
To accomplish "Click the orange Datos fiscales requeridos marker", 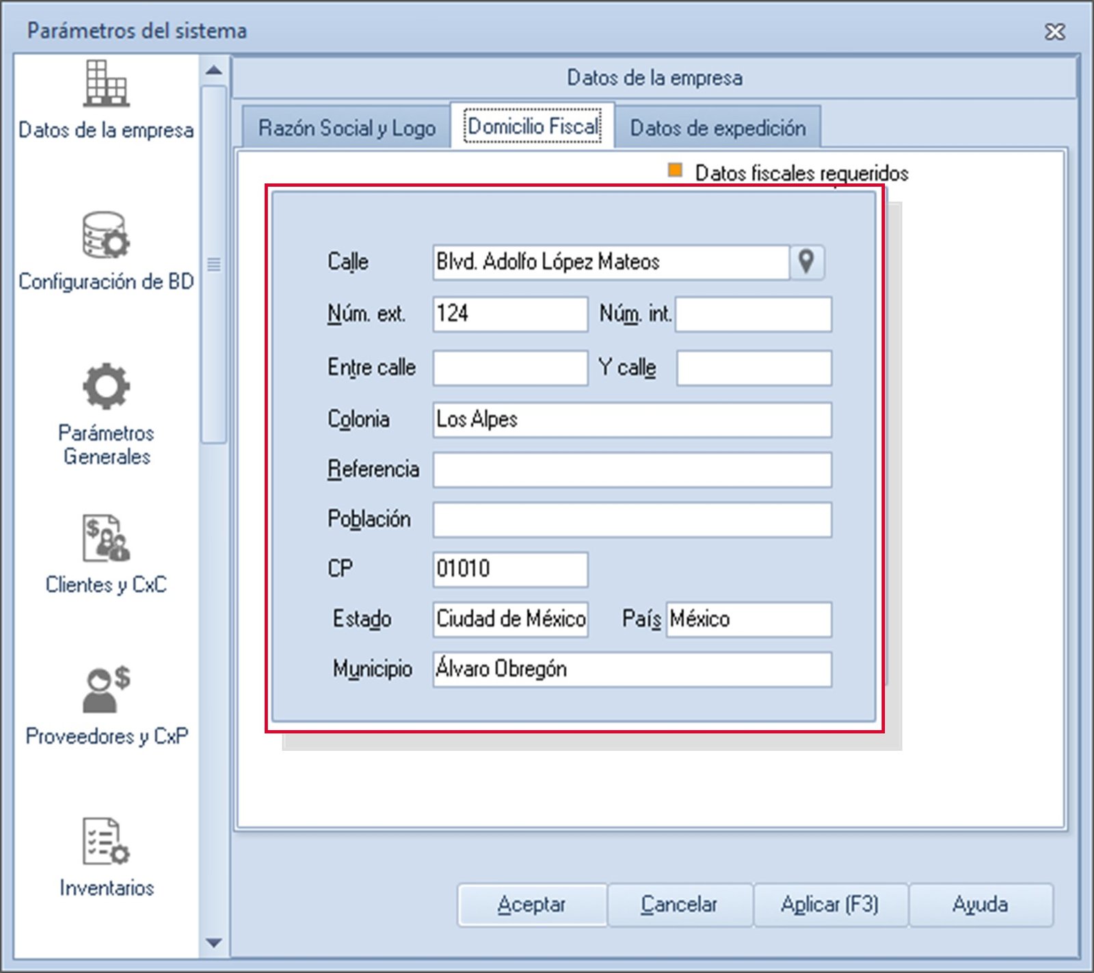I will [675, 170].
